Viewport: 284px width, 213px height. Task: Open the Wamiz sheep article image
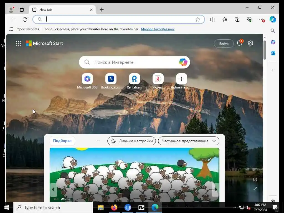point(135,175)
